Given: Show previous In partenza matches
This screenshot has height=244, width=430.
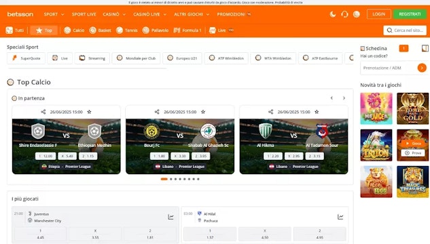Looking at the screenshot, I should pos(332,98).
